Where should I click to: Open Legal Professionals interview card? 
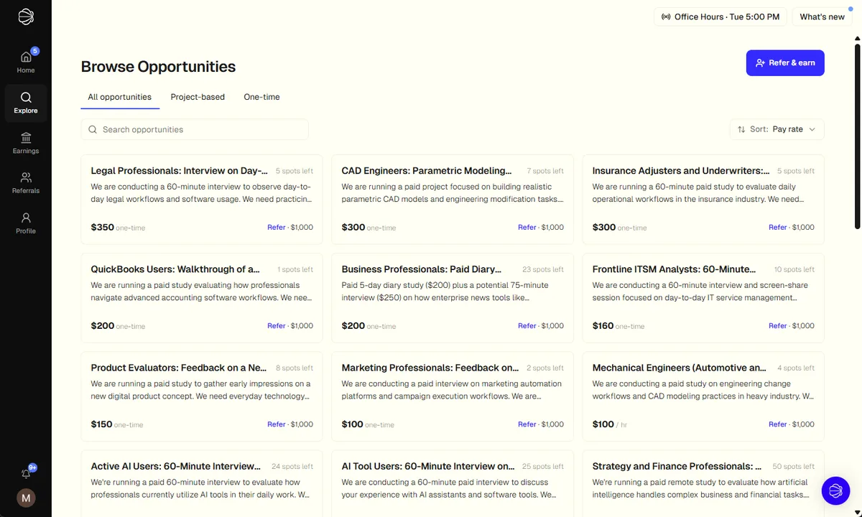[202, 200]
